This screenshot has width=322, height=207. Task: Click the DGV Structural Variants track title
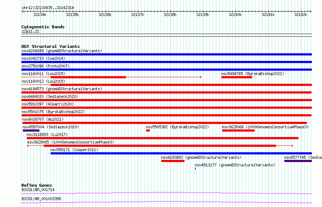(x=51, y=46)
